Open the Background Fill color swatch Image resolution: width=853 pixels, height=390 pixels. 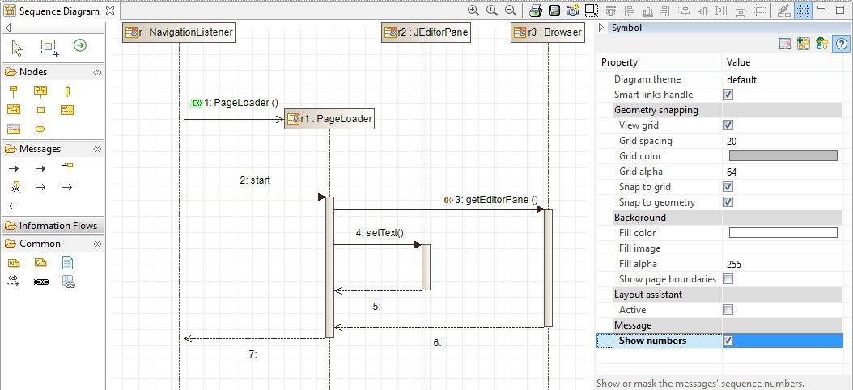click(783, 233)
